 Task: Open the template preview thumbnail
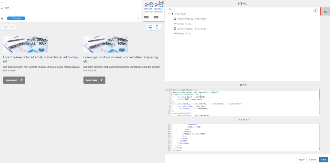[x=154, y=11]
